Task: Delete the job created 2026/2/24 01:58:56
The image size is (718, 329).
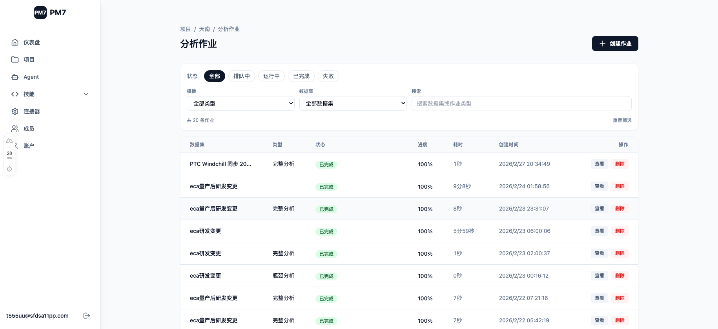Action: (620, 186)
